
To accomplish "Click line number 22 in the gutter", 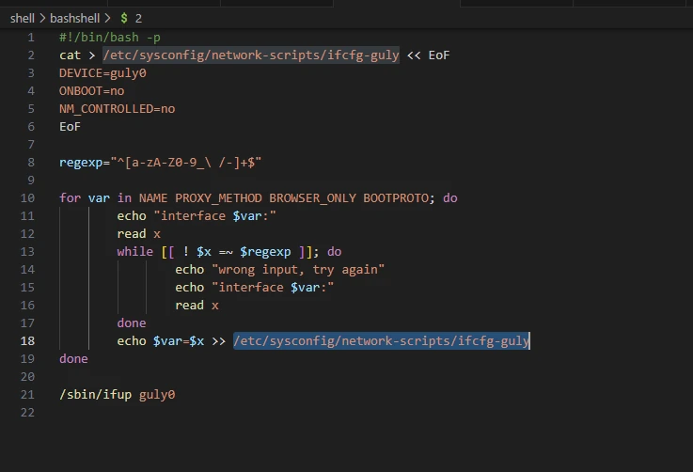I will [27, 413].
